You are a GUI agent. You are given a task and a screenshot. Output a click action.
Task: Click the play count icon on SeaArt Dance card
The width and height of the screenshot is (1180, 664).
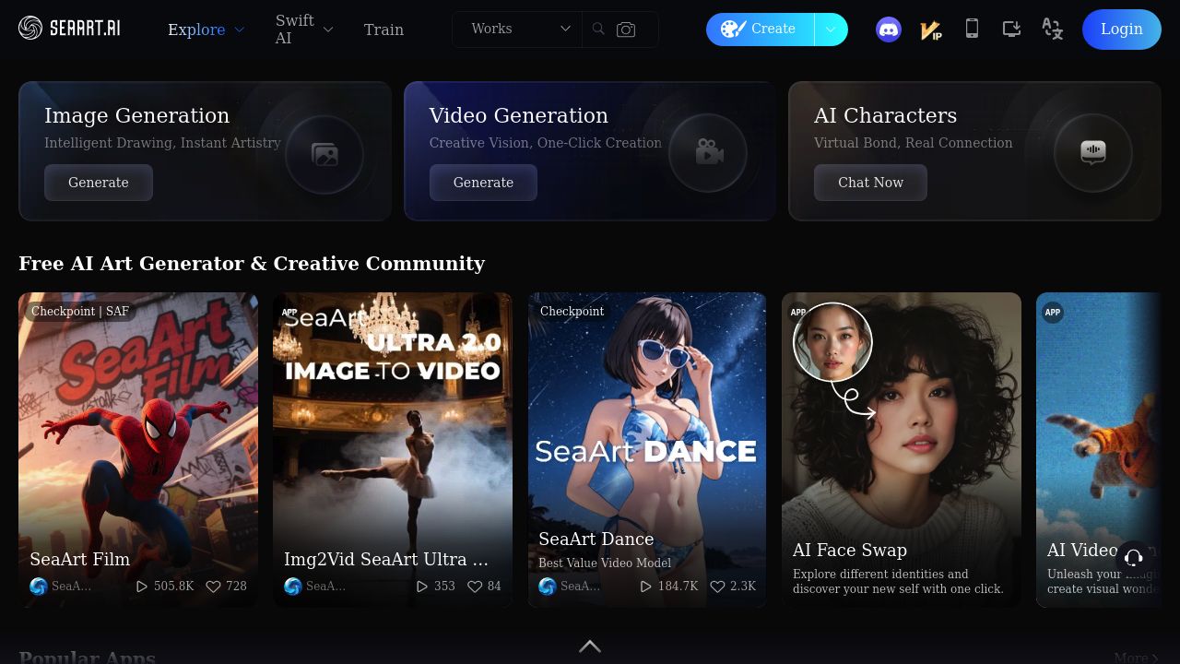click(646, 586)
